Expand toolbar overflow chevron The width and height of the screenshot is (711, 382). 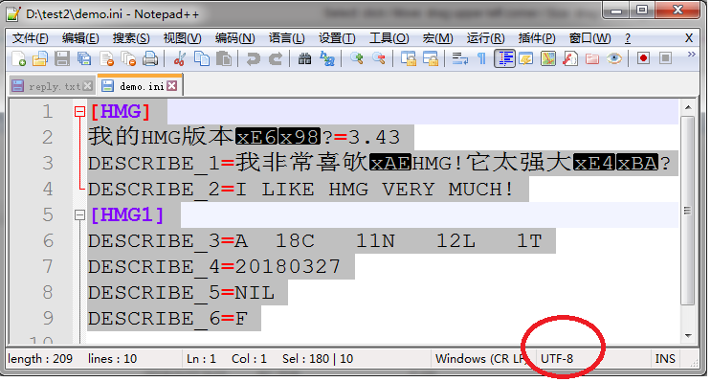pos(692,55)
